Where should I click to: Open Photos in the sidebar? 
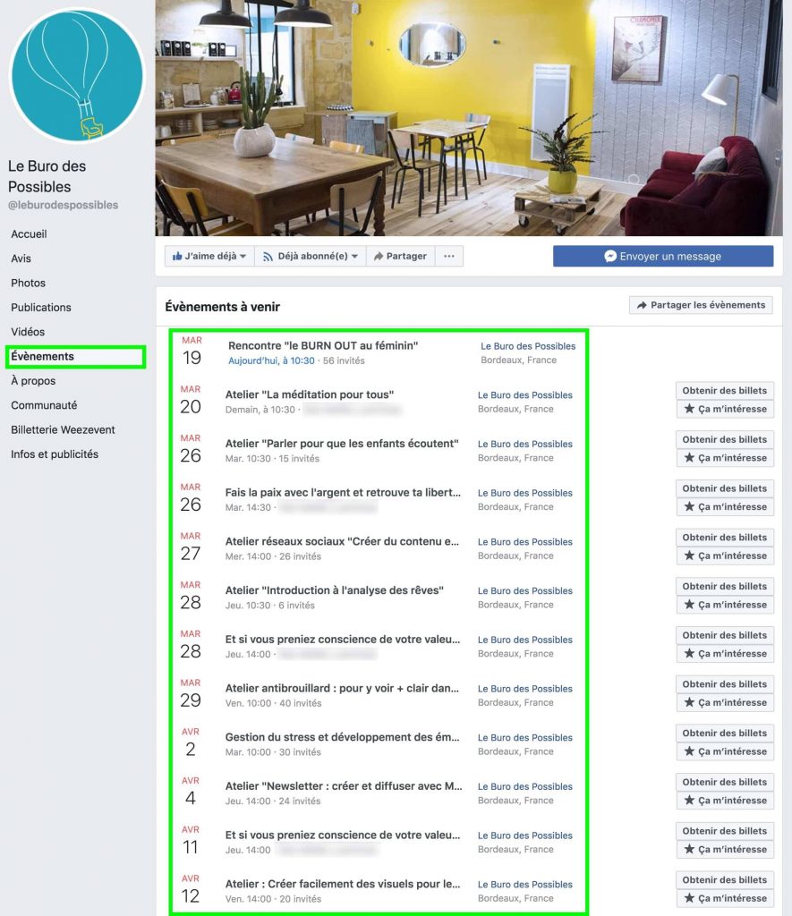point(28,283)
